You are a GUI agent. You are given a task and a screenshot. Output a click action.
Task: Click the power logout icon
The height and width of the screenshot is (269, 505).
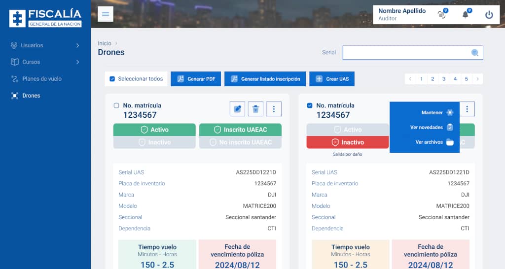pos(489,15)
